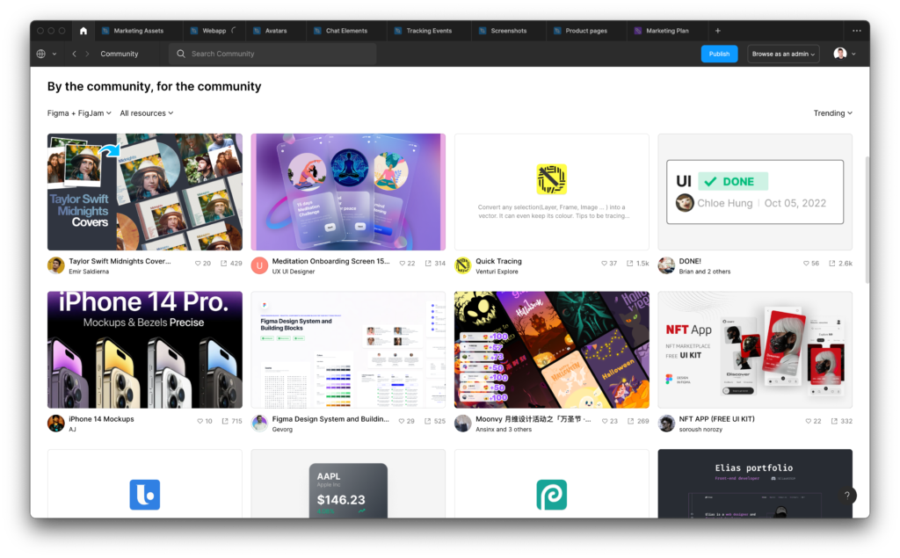Expand the chevron beside the profile avatar
The height and width of the screenshot is (558, 900).
pos(853,54)
